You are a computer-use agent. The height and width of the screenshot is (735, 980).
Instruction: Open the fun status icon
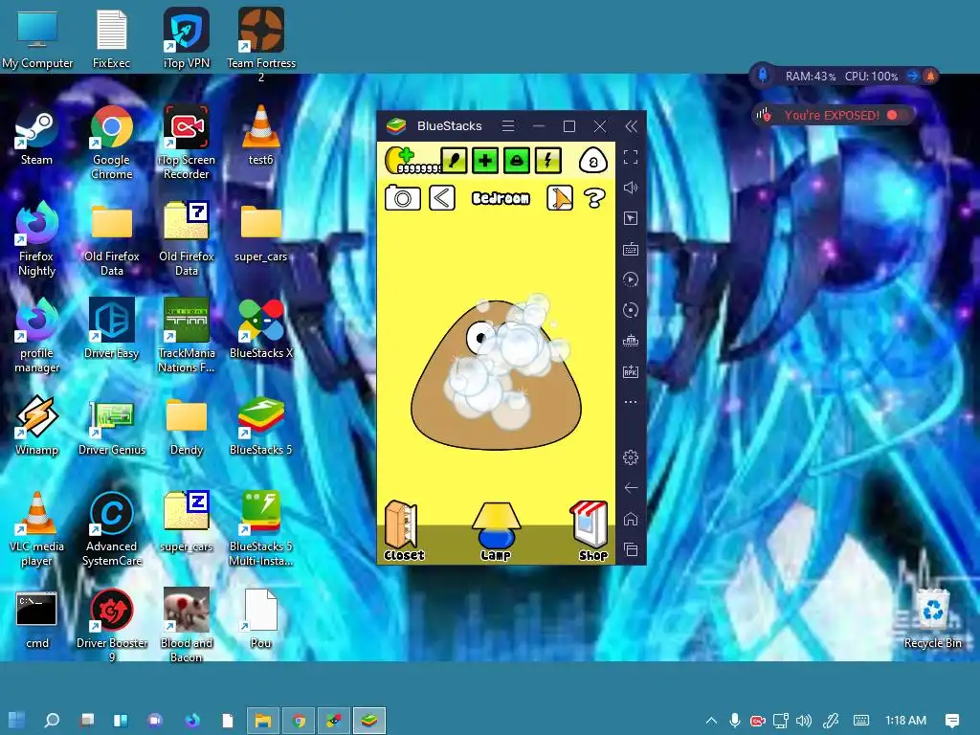point(516,161)
